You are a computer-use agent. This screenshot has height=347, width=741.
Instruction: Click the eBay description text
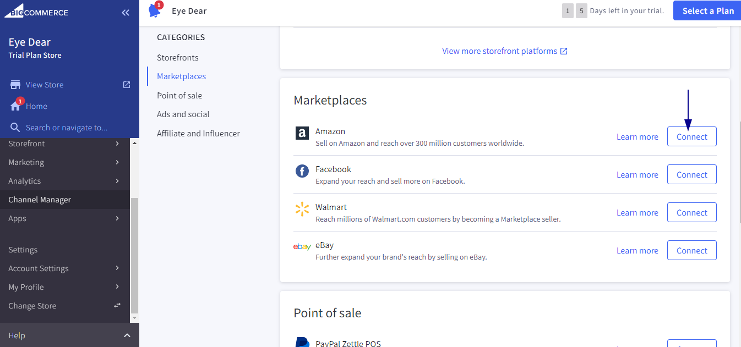click(401, 257)
